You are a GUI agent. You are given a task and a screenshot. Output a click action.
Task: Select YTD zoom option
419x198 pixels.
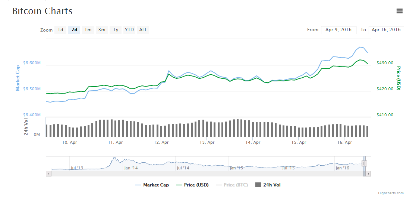[x=129, y=30]
